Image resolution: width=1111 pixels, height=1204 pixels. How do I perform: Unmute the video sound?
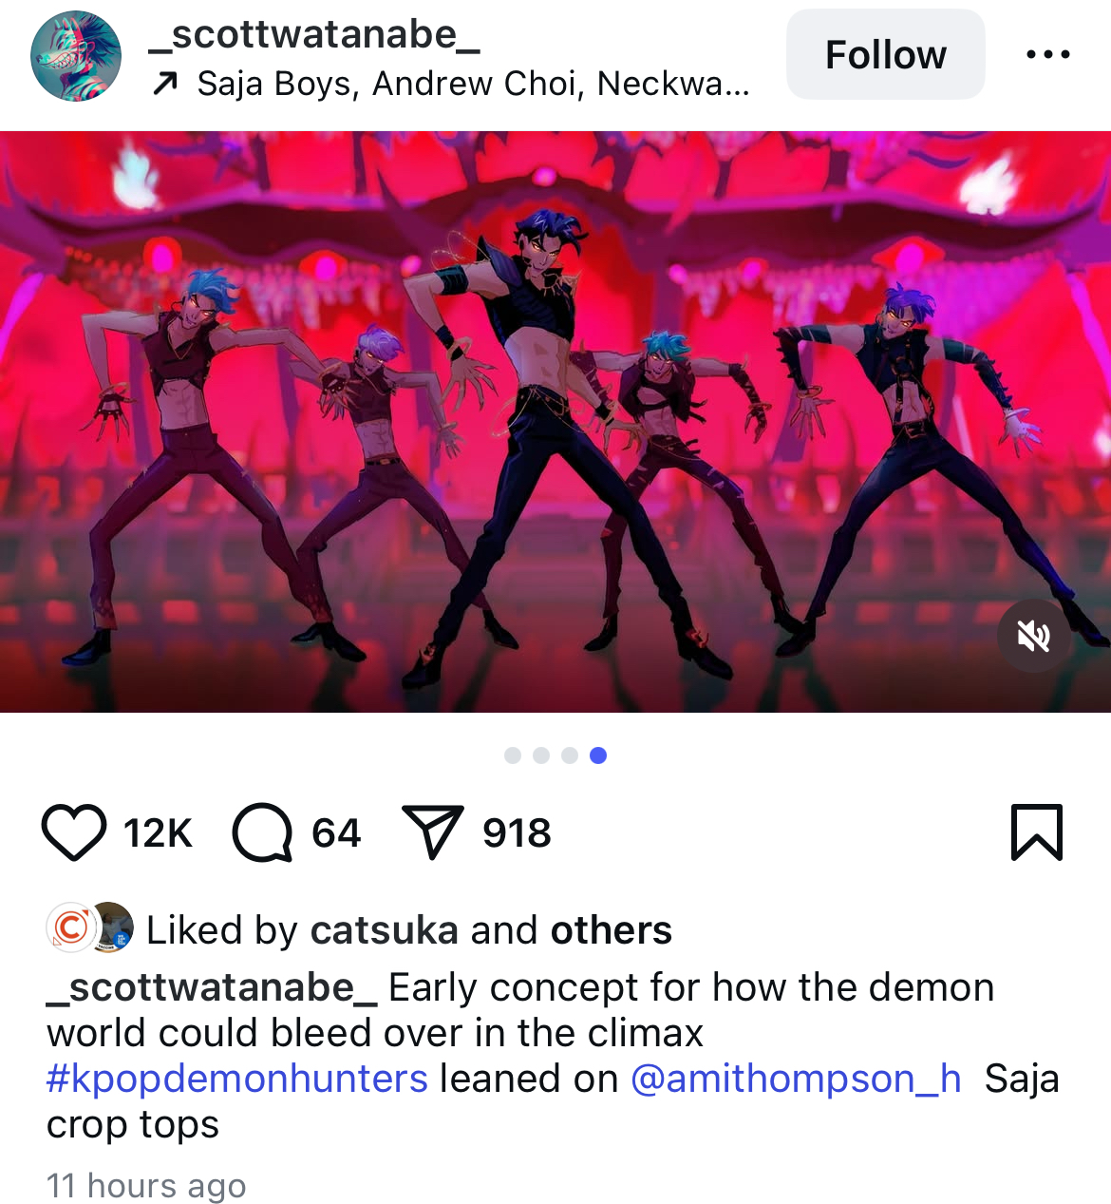[x=1034, y=636]
